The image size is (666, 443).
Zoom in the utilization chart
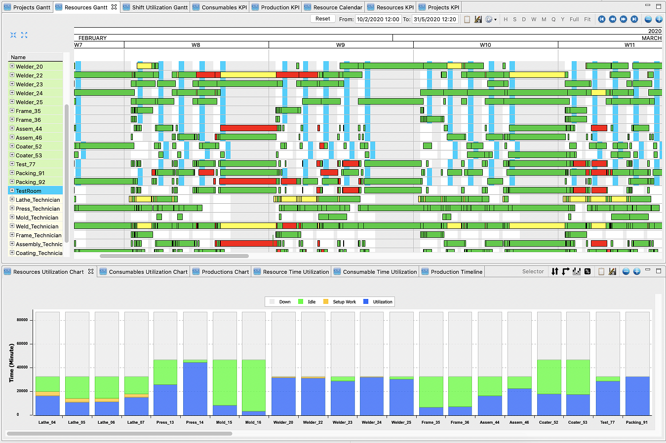coord(637,271)
